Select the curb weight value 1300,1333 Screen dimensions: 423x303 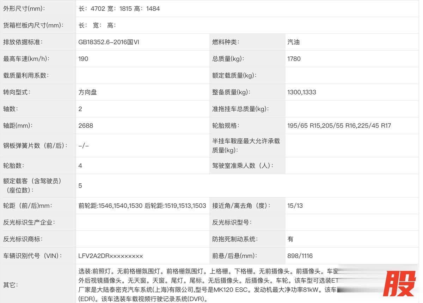(x=302, y=92)
